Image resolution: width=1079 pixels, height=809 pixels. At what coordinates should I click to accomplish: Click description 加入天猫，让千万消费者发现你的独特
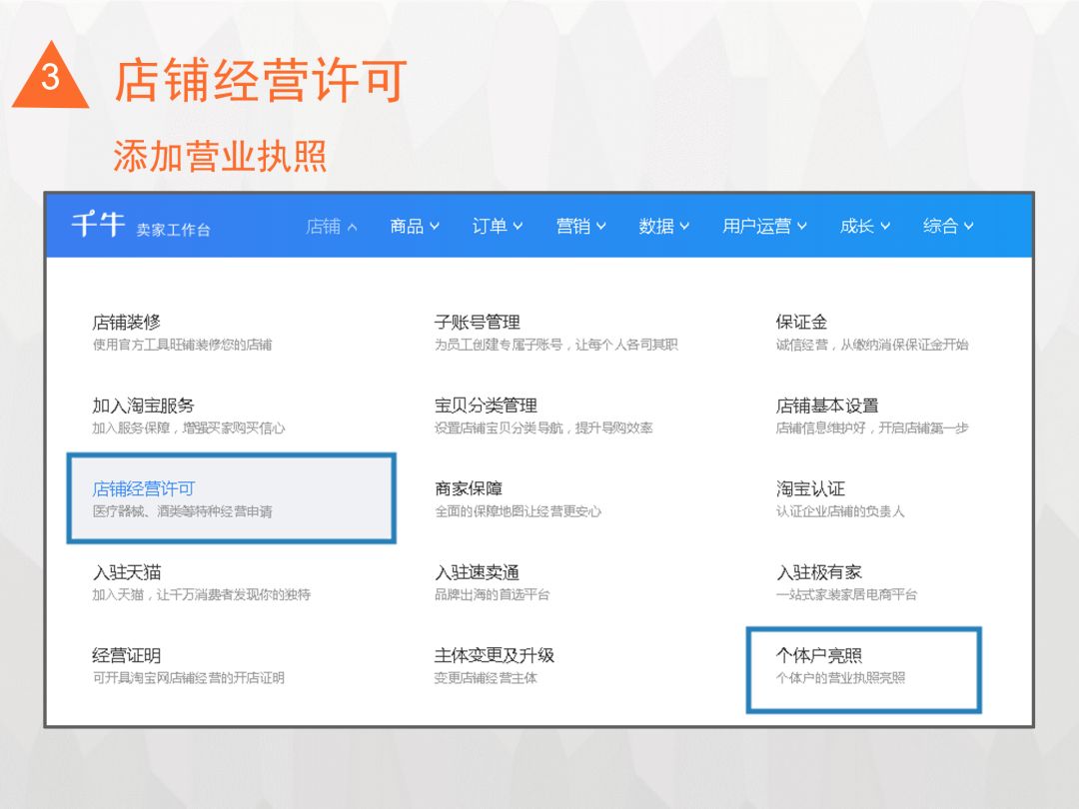pos(202,595)
